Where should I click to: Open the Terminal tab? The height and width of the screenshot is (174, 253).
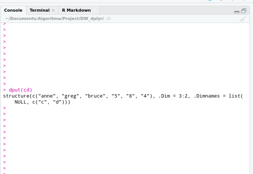point(39,10)
